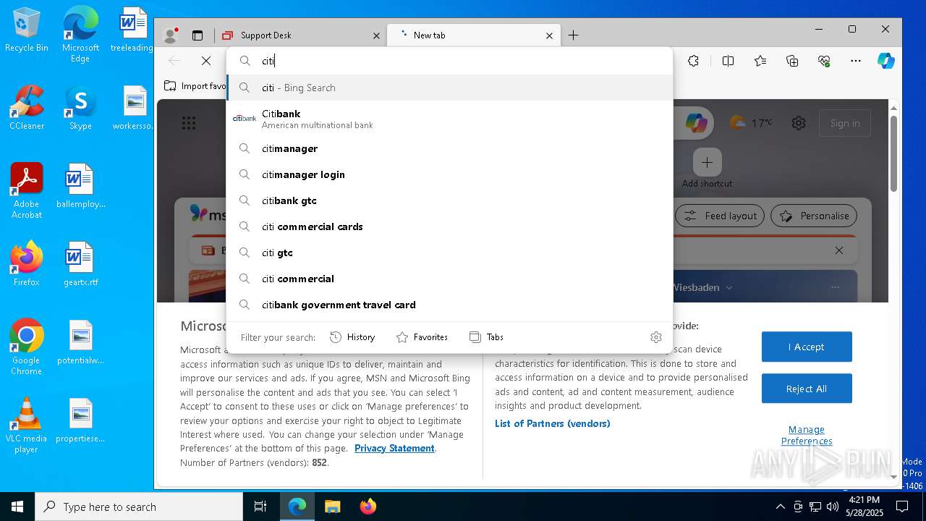The height and width of the screenshot is (521, 926).
Task: Open Manage Preferences link
Action: pos(807,435)
